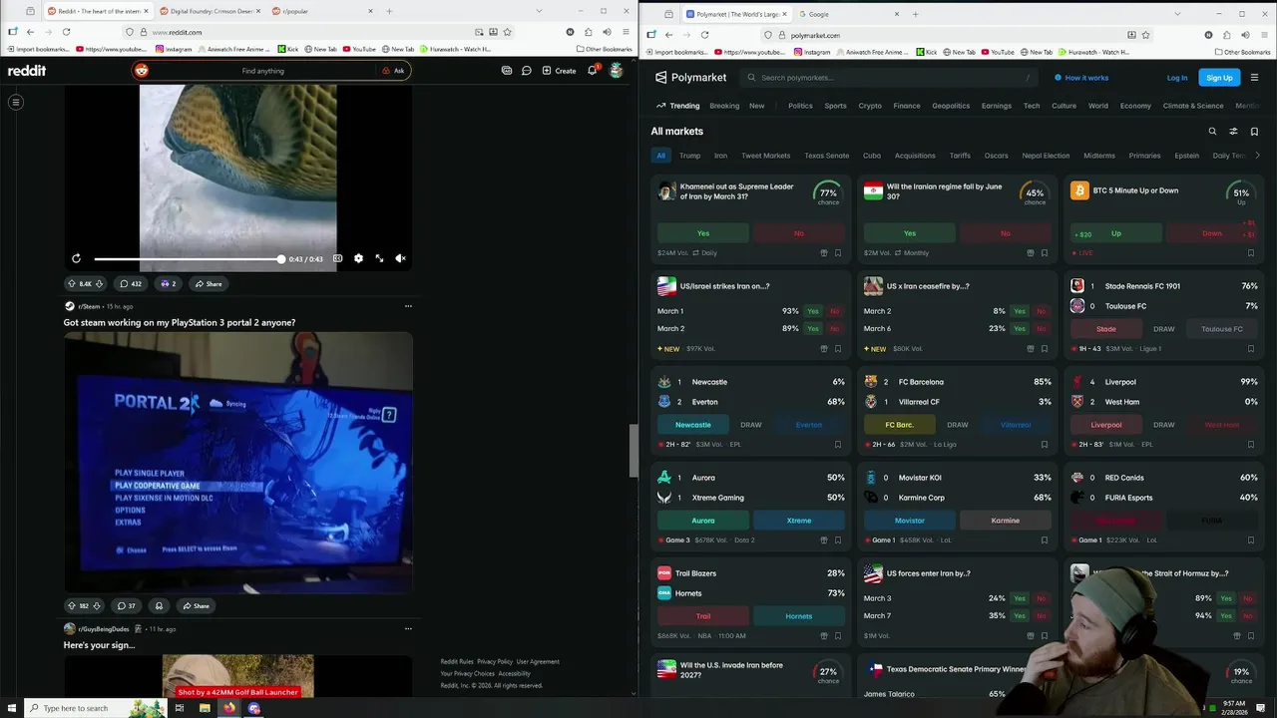
Task: Replay the Reddit video with the restart icon
Action: 76,258
